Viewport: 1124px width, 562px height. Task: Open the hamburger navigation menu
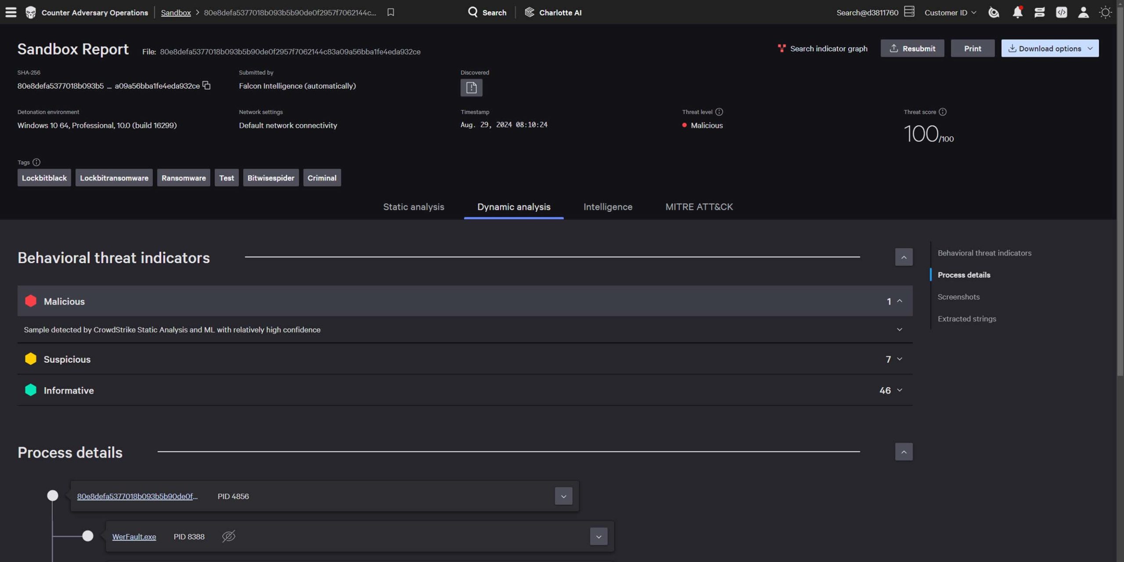point(11,12)
